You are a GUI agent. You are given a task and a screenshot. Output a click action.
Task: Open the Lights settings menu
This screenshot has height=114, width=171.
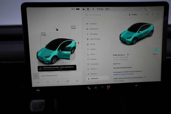pyautogui.click(x=91, y=49)
